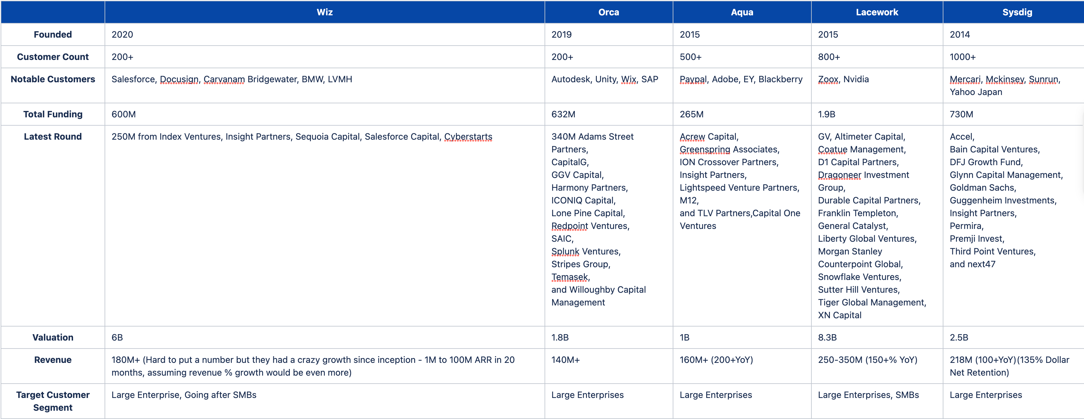
Task: Click the Latest Round row label
Action: coord(53,136)
